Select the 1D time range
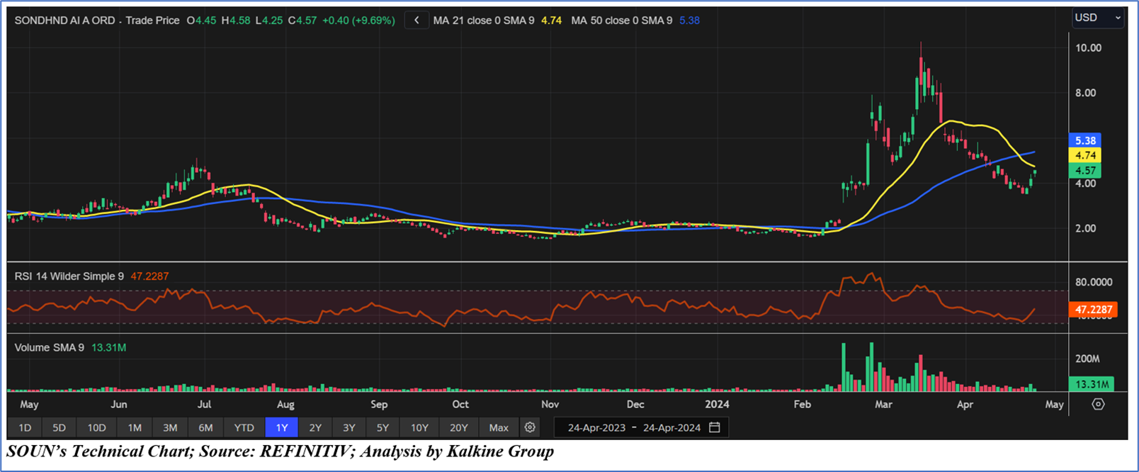 click(x=25, y=427)
